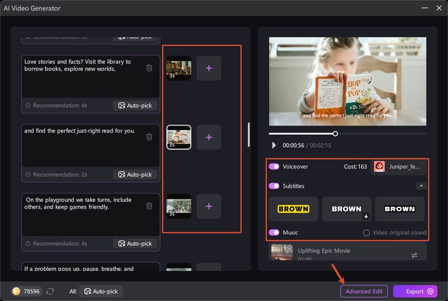Delete the 'On the playground' script segment

(x=149, y=206)
